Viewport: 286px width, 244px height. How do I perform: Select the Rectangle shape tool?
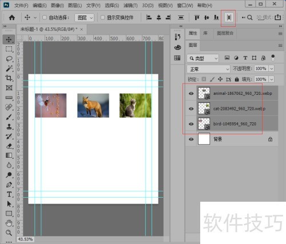tap(9, 214)
